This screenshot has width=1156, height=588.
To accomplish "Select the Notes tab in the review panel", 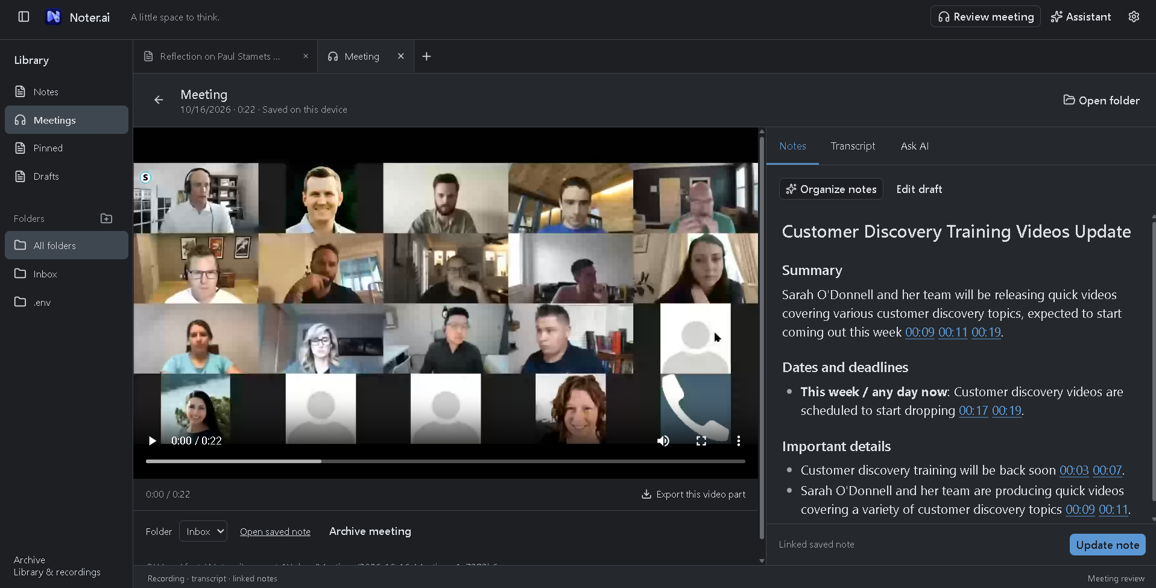I will coord(792,146).
